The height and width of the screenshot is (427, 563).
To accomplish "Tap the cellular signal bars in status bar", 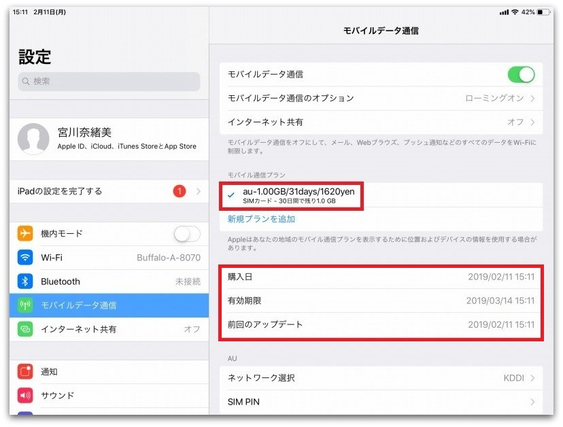I will [504, 12].
